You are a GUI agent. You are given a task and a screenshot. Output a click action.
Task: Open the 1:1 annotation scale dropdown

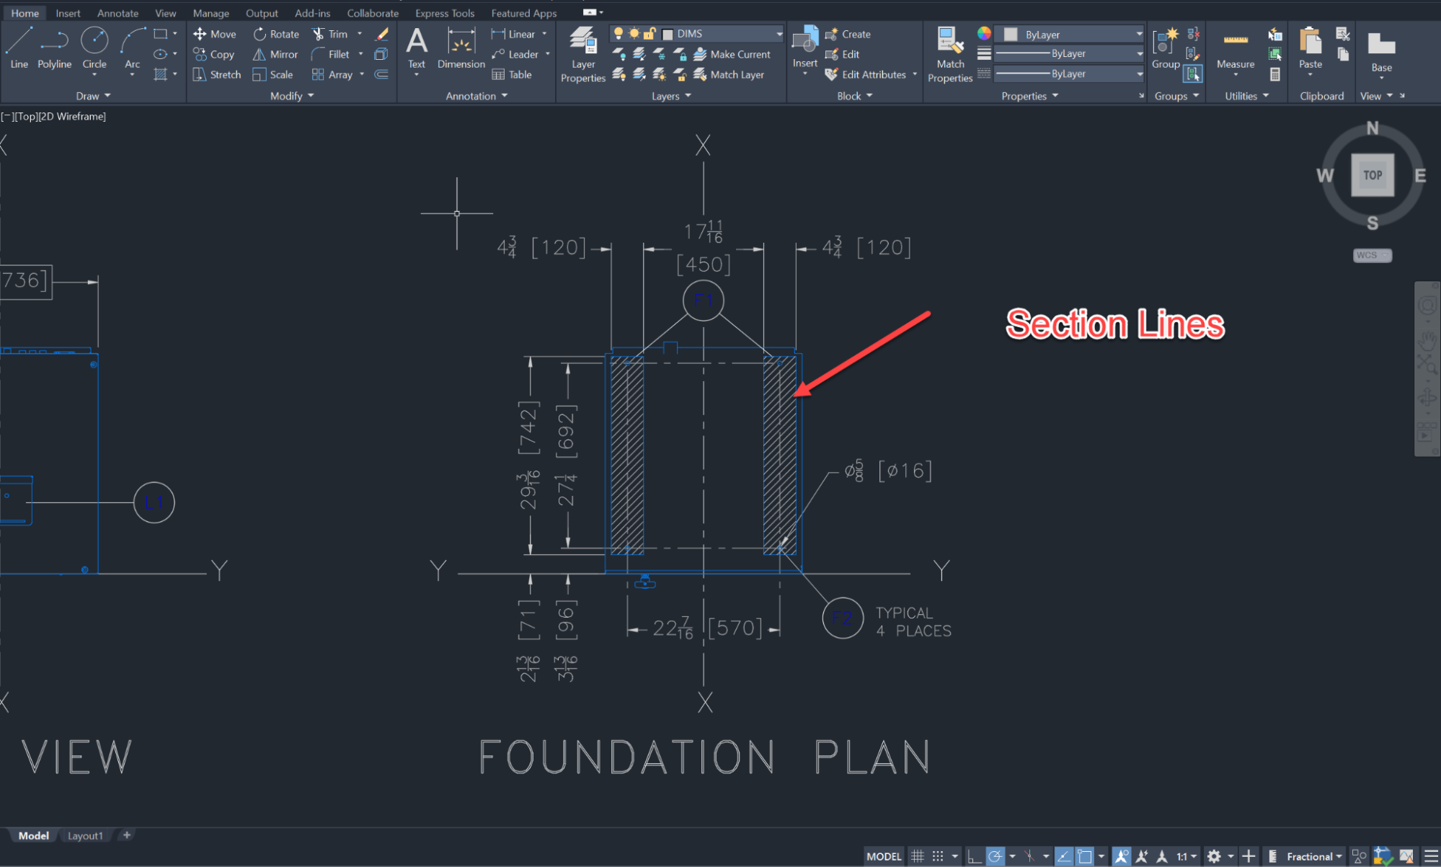coord(1187,856)
